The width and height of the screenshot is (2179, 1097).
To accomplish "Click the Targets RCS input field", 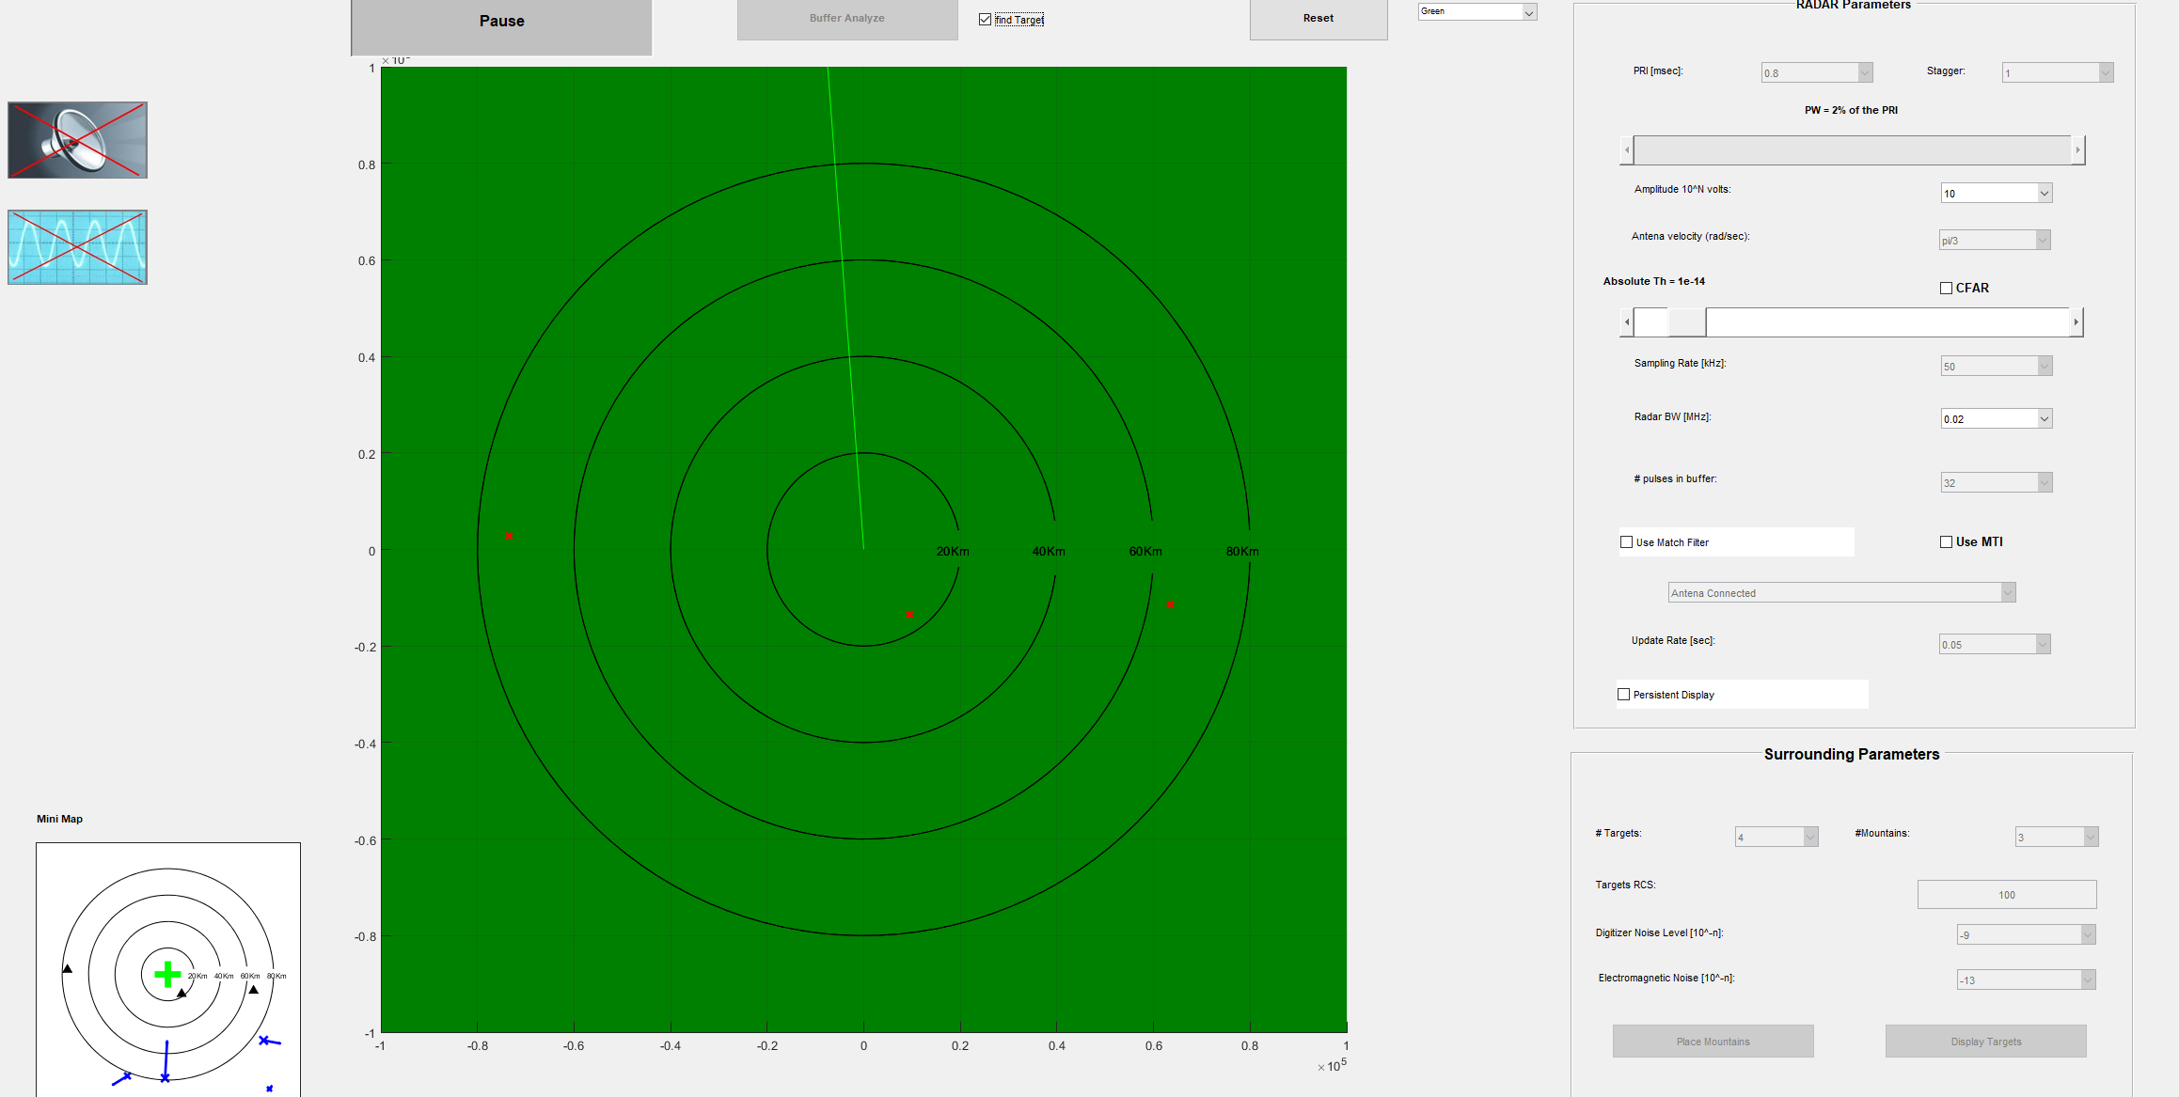I will pos(2006,895).
